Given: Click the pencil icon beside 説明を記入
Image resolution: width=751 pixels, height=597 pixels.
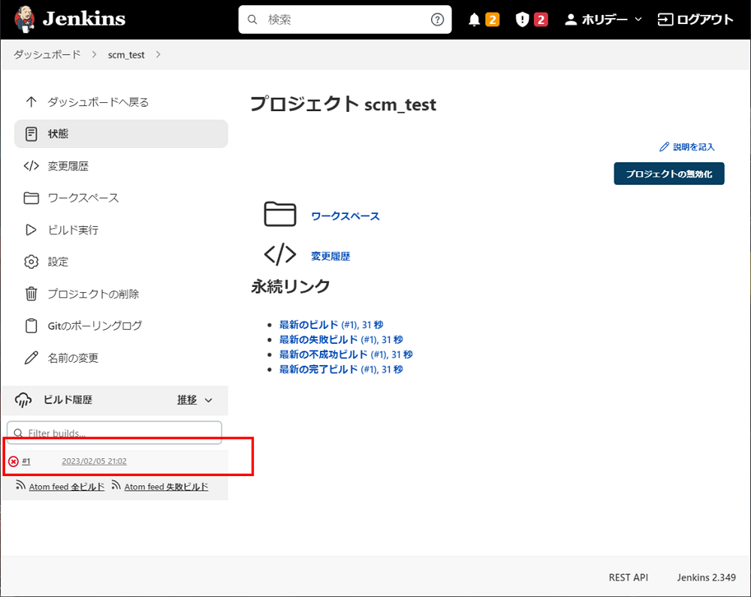Looking at the screenshot, I should [664, 147].
